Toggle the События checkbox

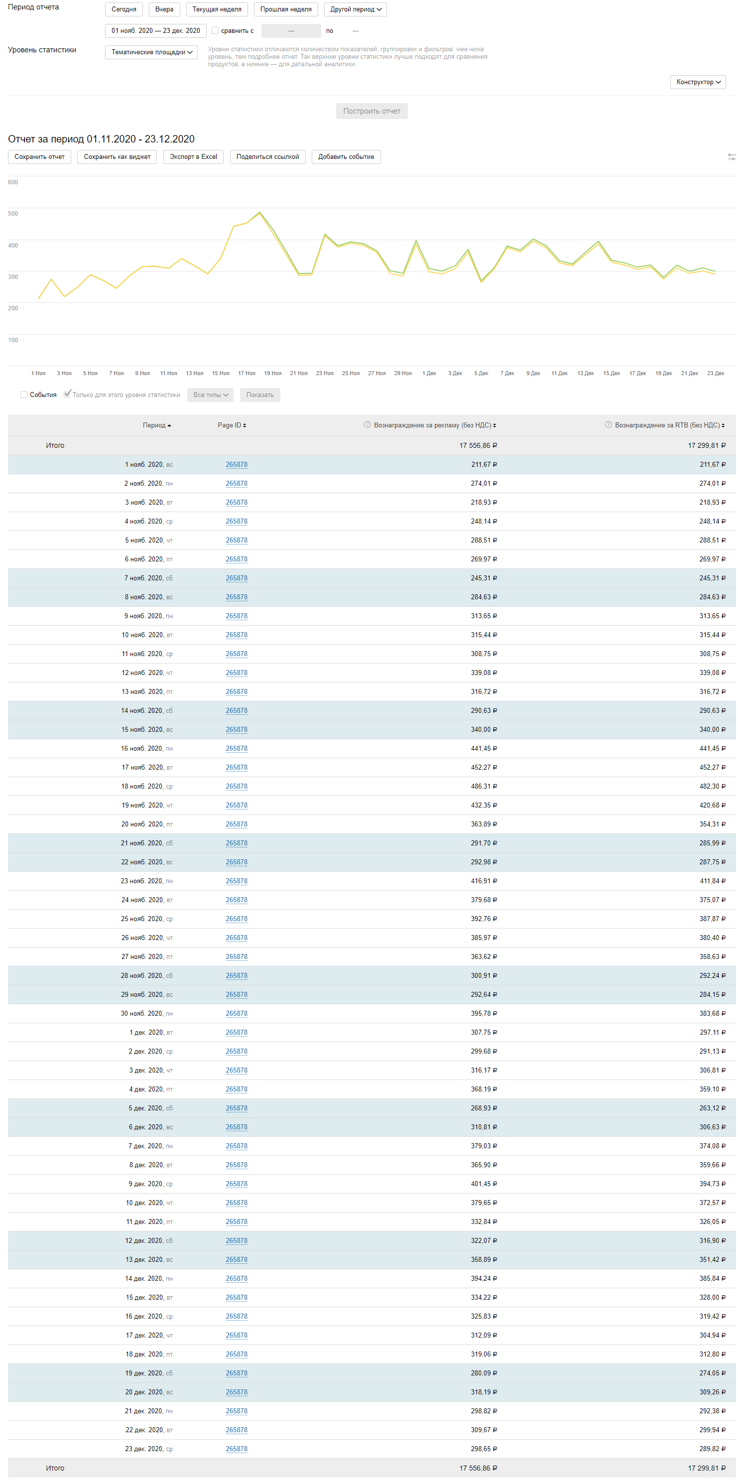[x=23, y=395]
